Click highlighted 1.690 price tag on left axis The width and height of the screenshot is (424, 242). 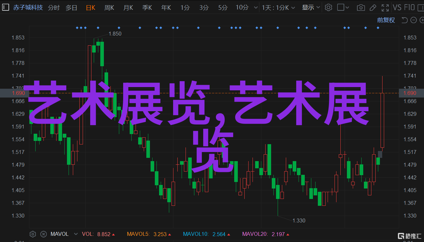15,93
